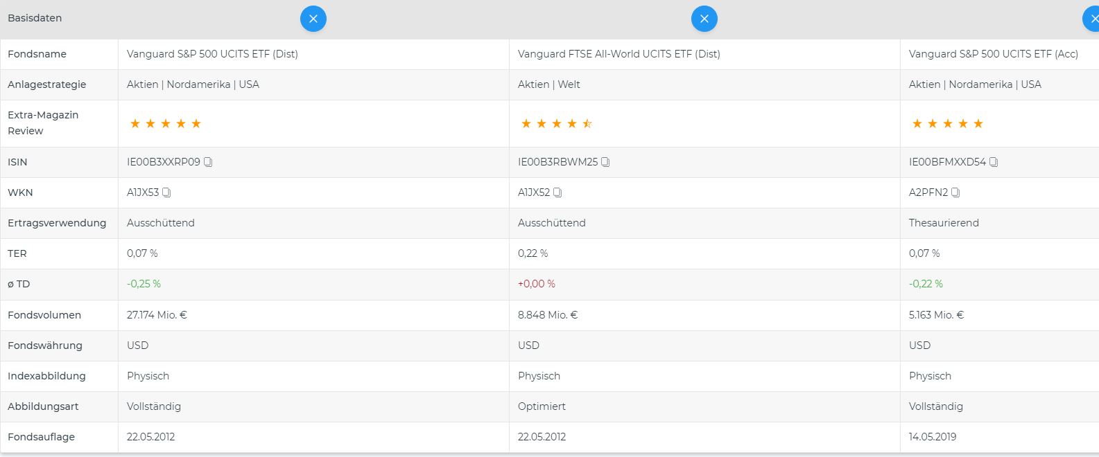Copy the WKN A1JX53
This screenshot has width=1099, height=457.
166,192
